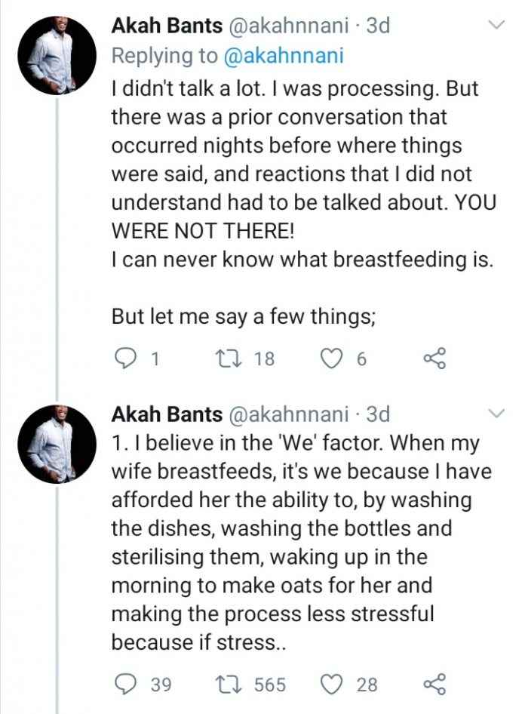Expand truncated 'because if stress..' tweet text
Screen dimensions: 525x714
(199, 642)
